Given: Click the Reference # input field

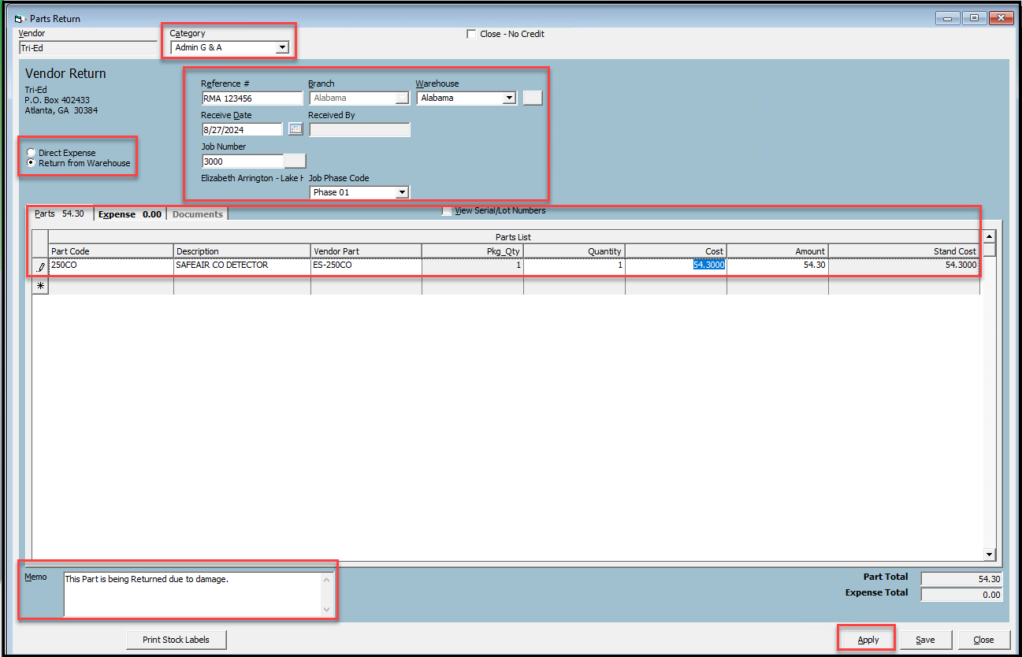Looking at the screenshot, I should (252, 98).
